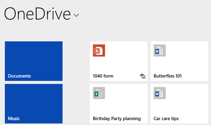Viewport: 211px width, 125px height.
Task: Click the Birthday Party planning file name
Action: pyautogui.click(x=117, y=119)
